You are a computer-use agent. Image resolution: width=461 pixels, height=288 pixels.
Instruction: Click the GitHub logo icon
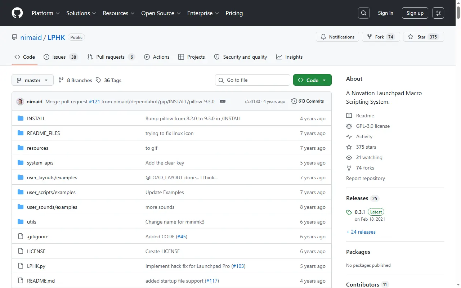pos(17,13)
